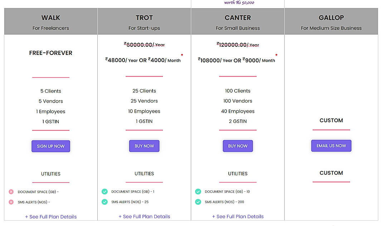
Task: Click the red asterisk next to CANTER monthly price
Action: [x=276, y=55]
